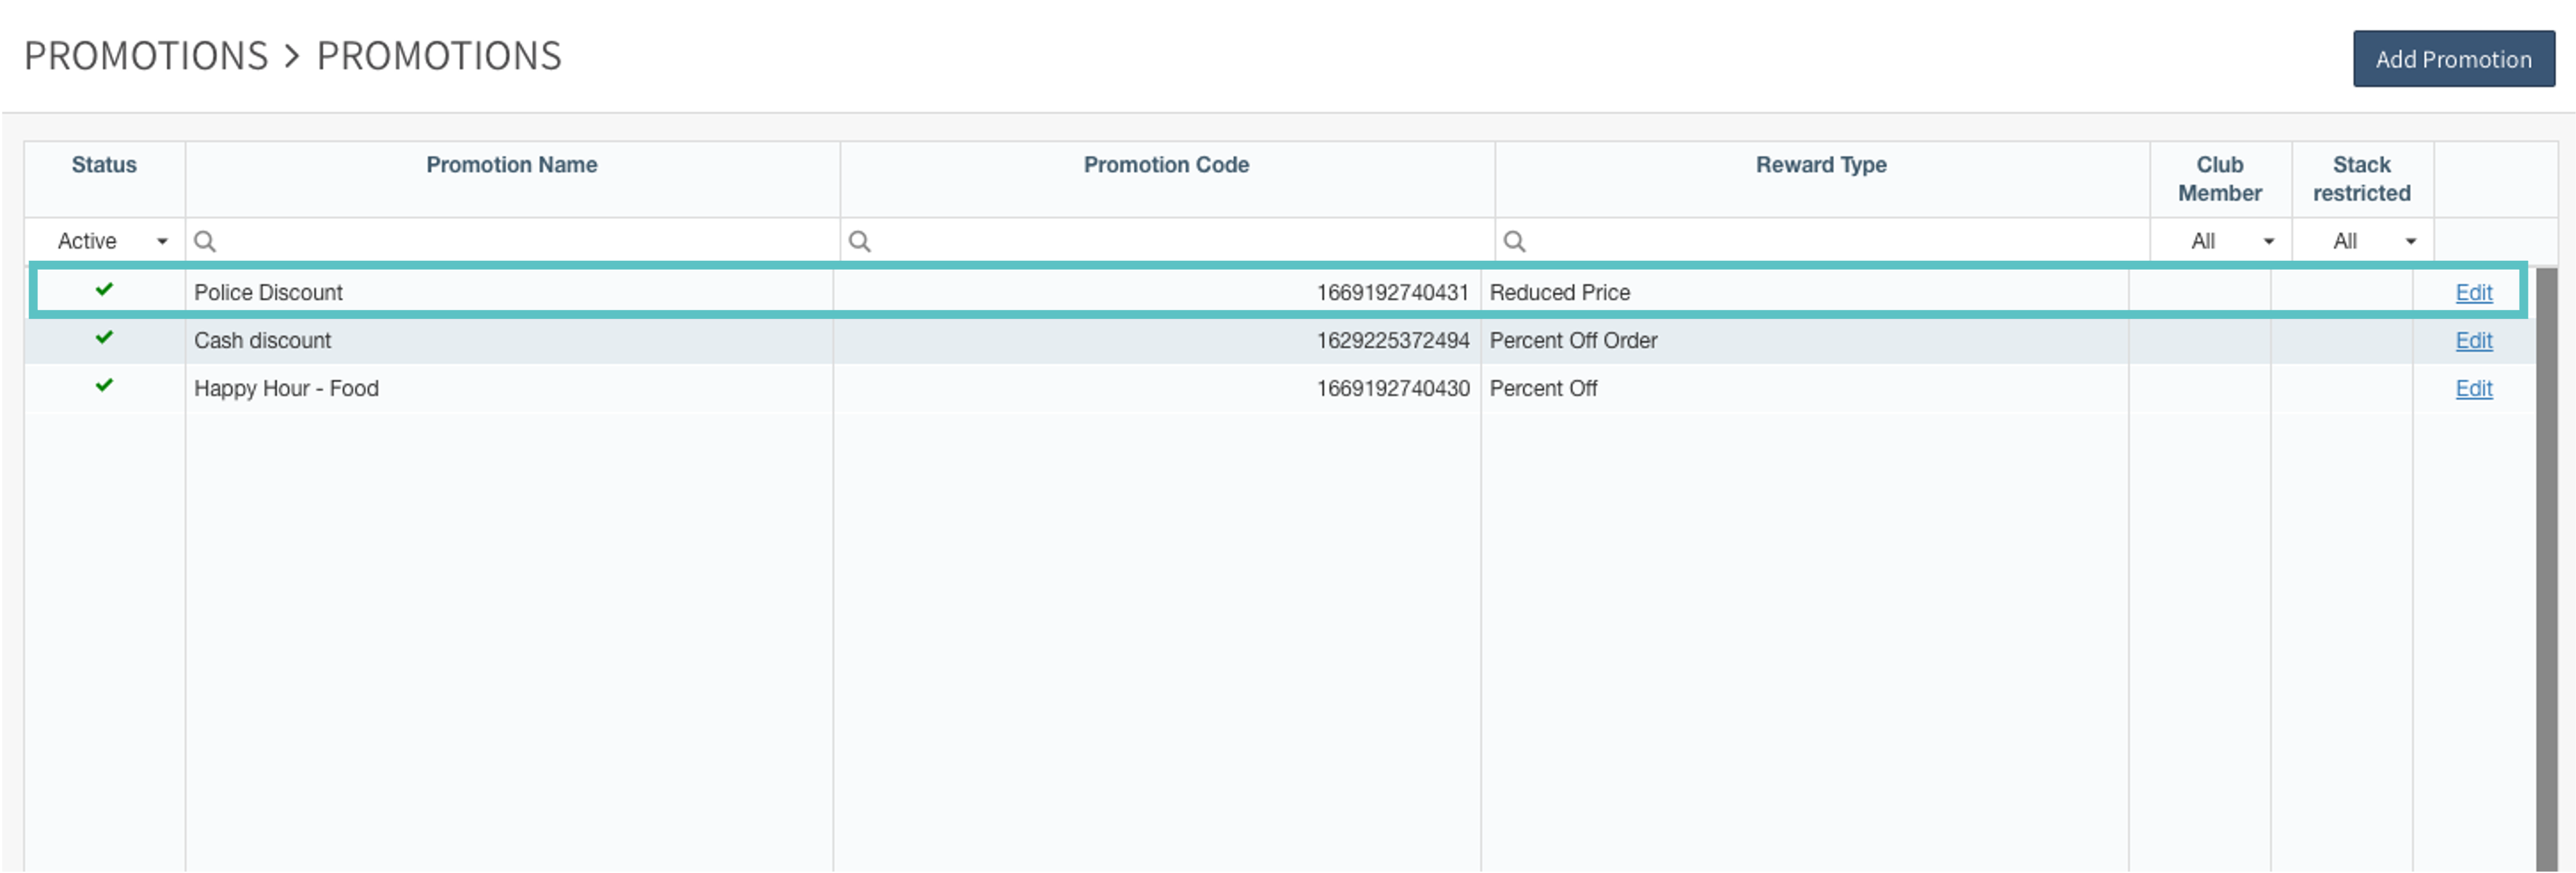Sort by Promotion Name column header
The image size is (2576, 873).
511,165
